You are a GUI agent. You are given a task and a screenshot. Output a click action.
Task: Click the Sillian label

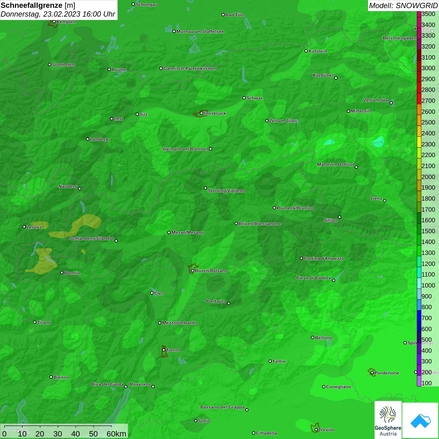pos(331,220)
